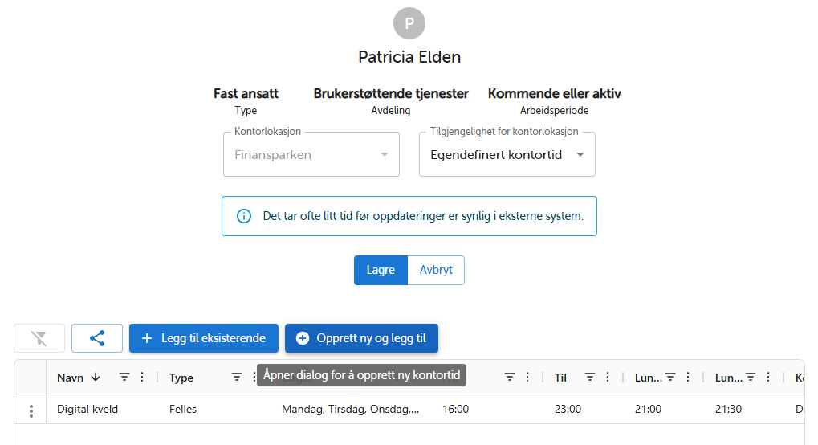Screen dimensions: 818x445
Task: Click the Brukerstøttende tjenester department text
Action: (391, 93)
